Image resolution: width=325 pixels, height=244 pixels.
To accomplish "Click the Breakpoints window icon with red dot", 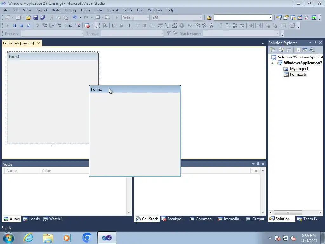I will point(87,25).
